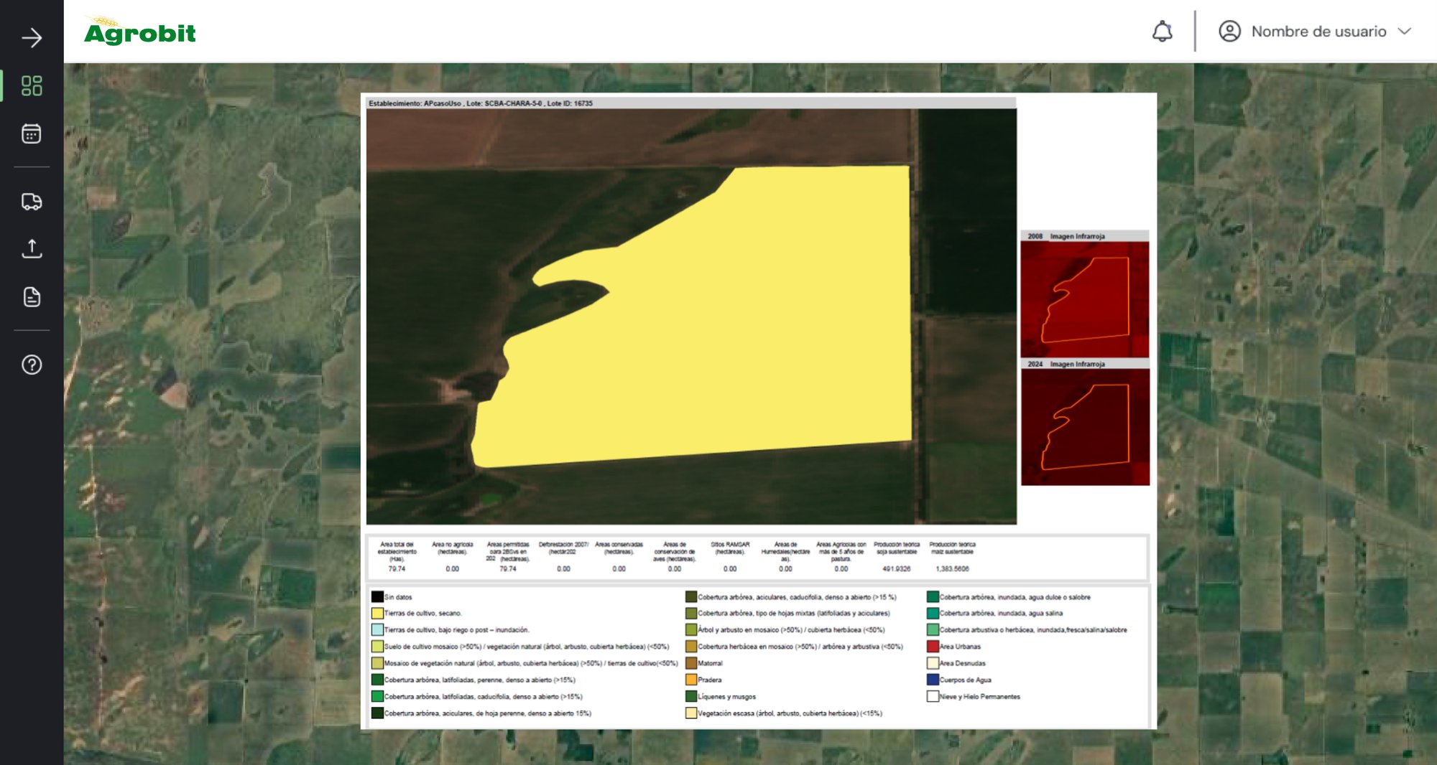
Task: Click the dark blue Cuerpos de Agua swatch
Action: pos(933,680)
